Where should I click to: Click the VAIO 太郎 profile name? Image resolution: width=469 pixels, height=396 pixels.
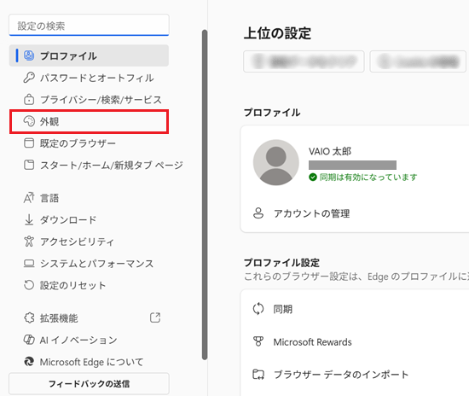click(330, 151)
